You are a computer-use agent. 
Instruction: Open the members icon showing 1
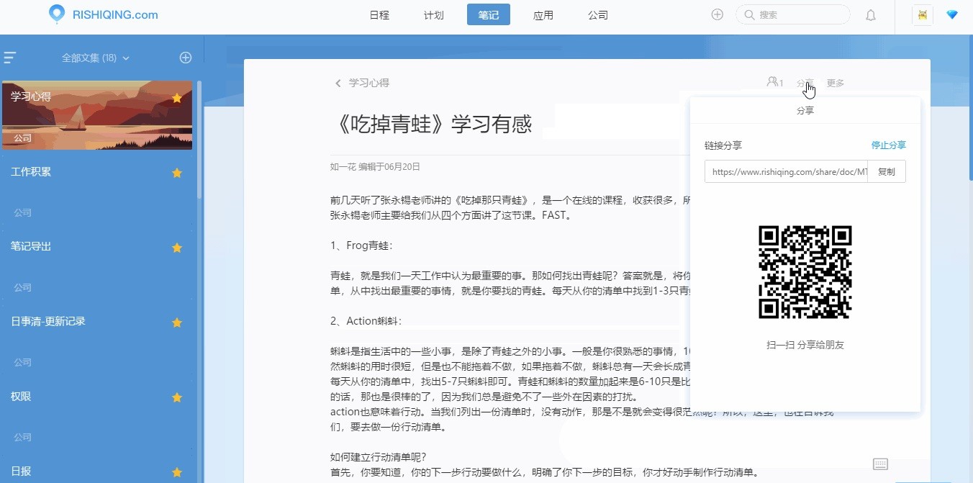tap(775, 83)
